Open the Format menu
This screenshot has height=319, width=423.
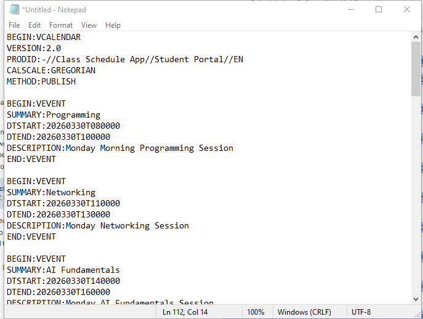point(61,25)
